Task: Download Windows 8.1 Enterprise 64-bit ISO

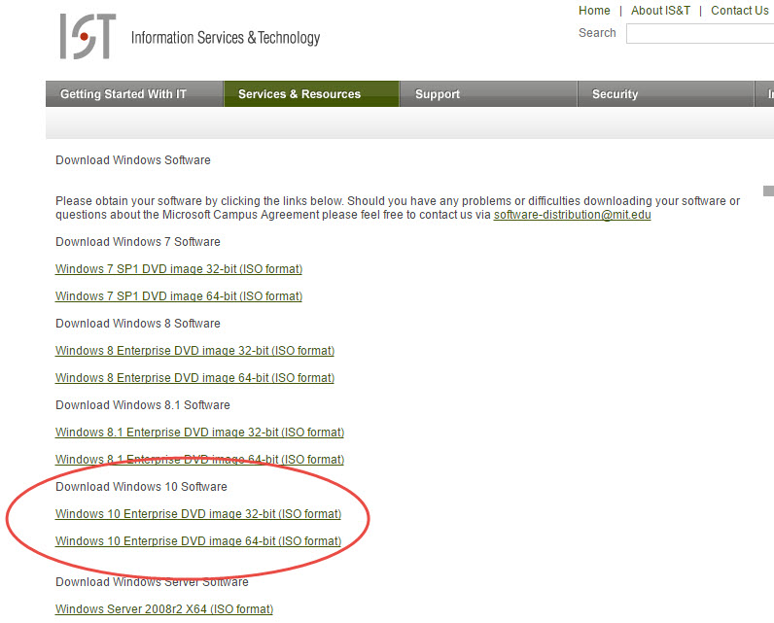Action: click(200, 460)
